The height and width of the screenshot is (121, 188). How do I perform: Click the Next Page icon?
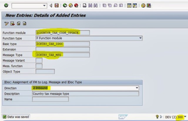(x=115, y=6)
